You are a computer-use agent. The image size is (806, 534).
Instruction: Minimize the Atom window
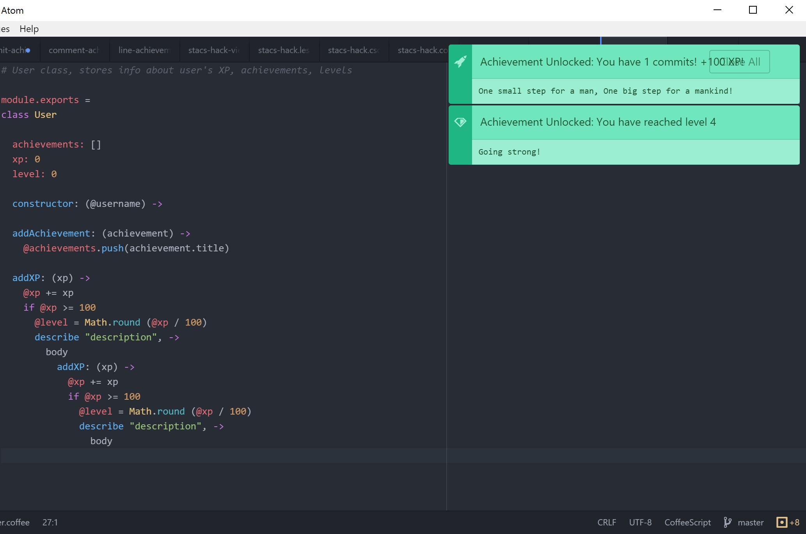pyautogui.click(x=717, y=10)
